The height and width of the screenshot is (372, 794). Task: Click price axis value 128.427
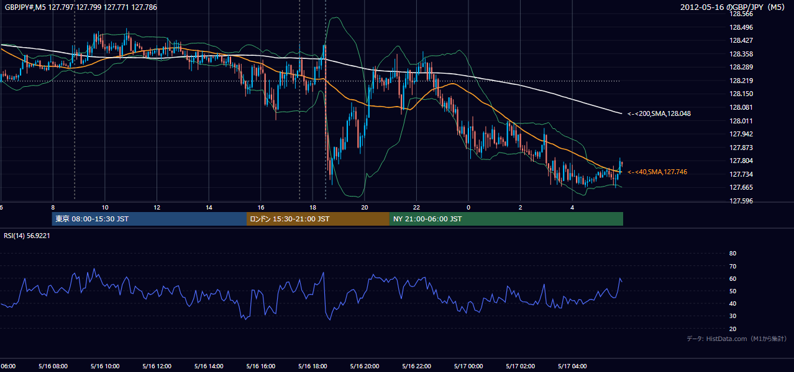pyautogui.click(x=740, y=40)
